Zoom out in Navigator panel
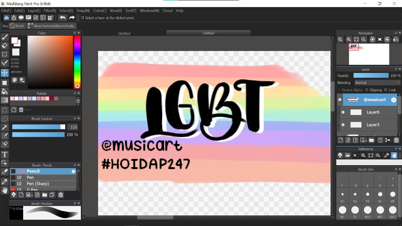Viewport: 402px width, 226px height. [x=364, y=40]
